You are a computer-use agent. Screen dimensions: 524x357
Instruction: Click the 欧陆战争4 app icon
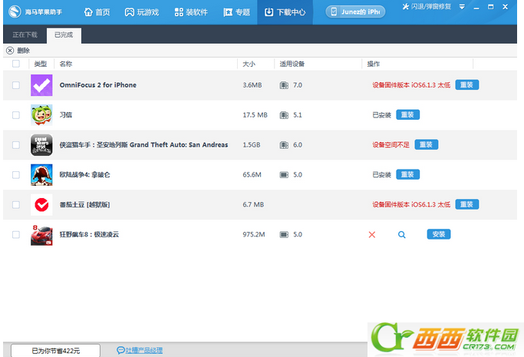click(41, 175)
